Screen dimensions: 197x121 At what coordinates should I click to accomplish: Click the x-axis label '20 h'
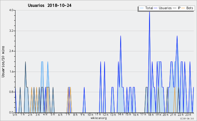(166, 114)
